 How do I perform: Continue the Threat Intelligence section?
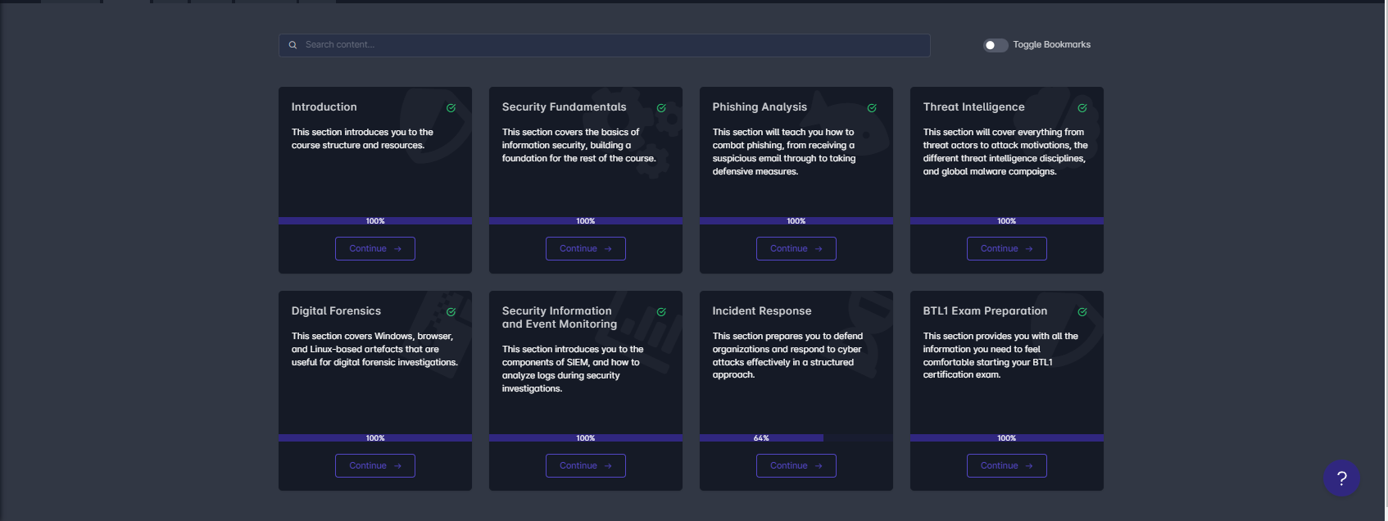coord(1007,248)
